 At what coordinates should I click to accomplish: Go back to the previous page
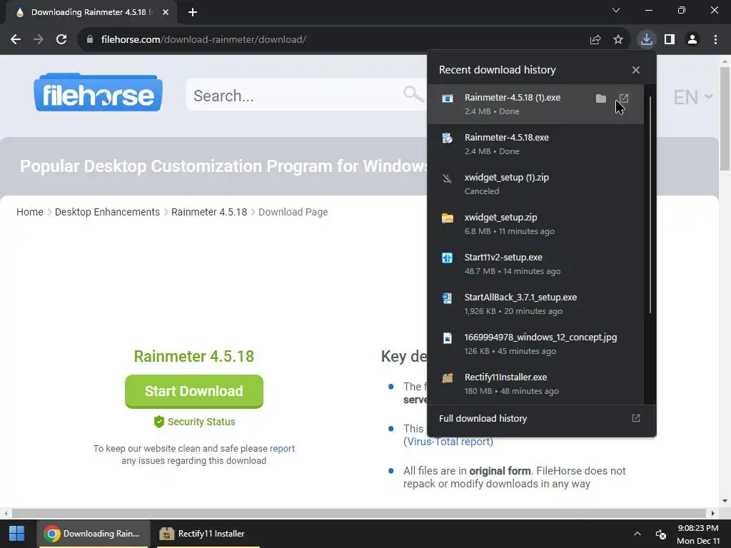[x=16, y=40]
